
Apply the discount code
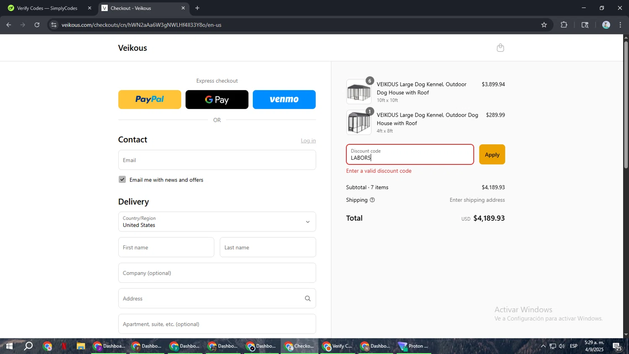pyautogui.click(x=492, y=154)
